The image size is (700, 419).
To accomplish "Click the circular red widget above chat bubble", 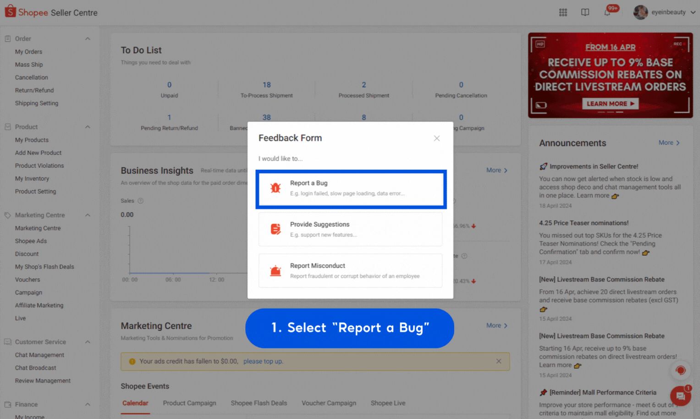I will [x=680, y=370].
